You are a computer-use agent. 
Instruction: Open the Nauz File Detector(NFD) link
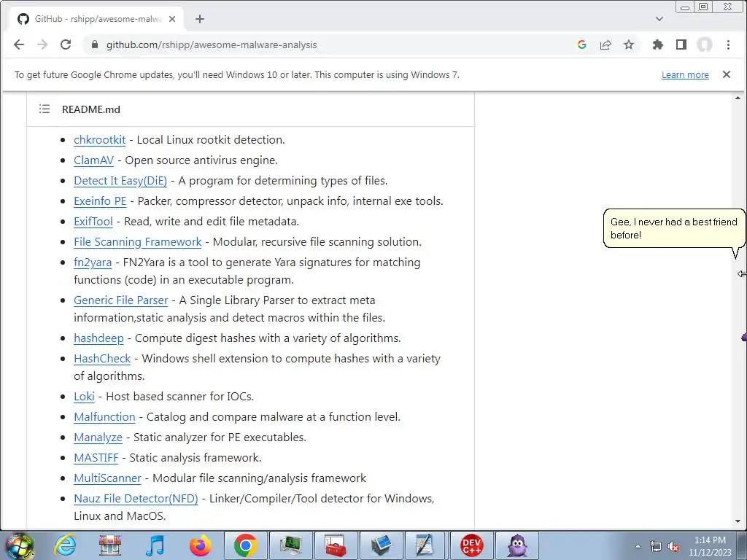point(136,499)
